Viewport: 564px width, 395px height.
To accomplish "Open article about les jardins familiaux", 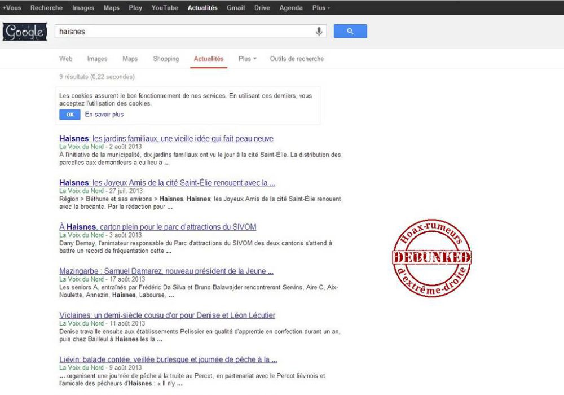I will [166, 138].
